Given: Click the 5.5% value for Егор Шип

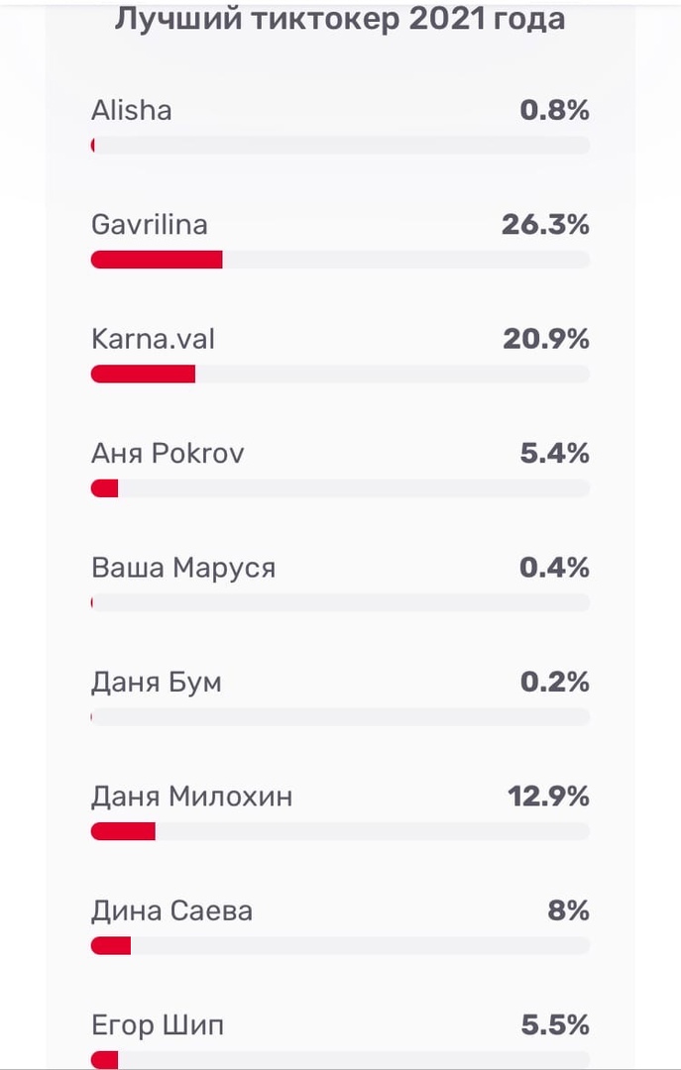Looking at the screenshot, I should (x=555, y=1025).
